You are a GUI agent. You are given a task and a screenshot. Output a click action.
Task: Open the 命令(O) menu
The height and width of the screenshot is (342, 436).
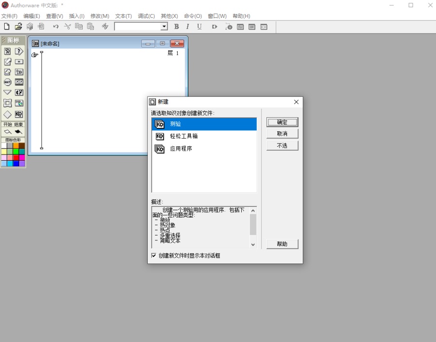click(x=193, y=16)
